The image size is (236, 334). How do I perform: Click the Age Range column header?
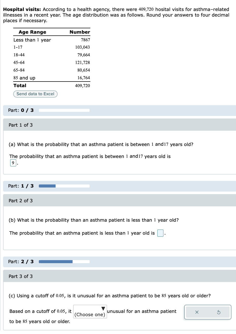(x=32, y=32)
